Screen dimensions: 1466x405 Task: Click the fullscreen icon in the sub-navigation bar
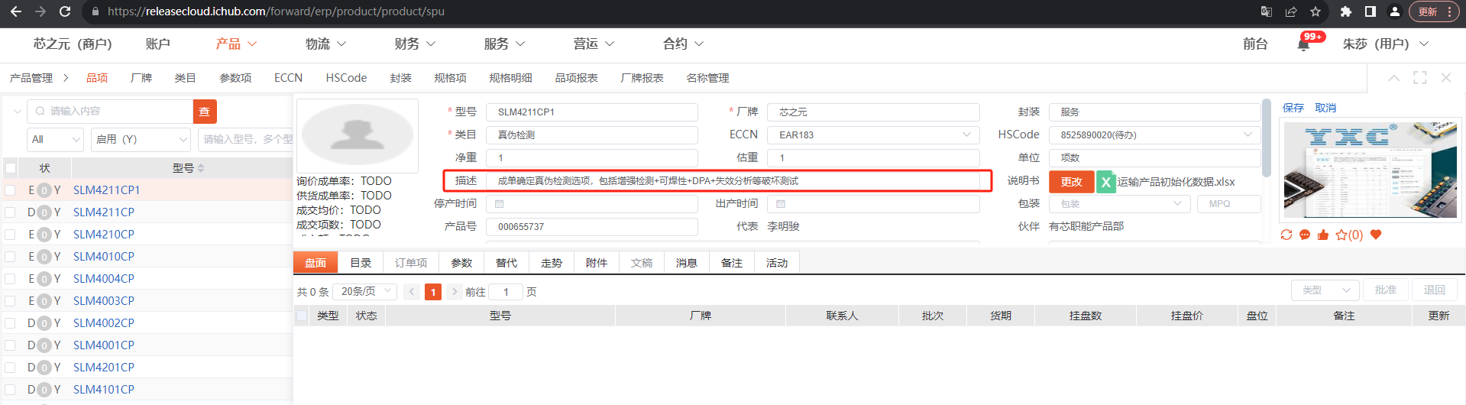tap(1420, 78)
